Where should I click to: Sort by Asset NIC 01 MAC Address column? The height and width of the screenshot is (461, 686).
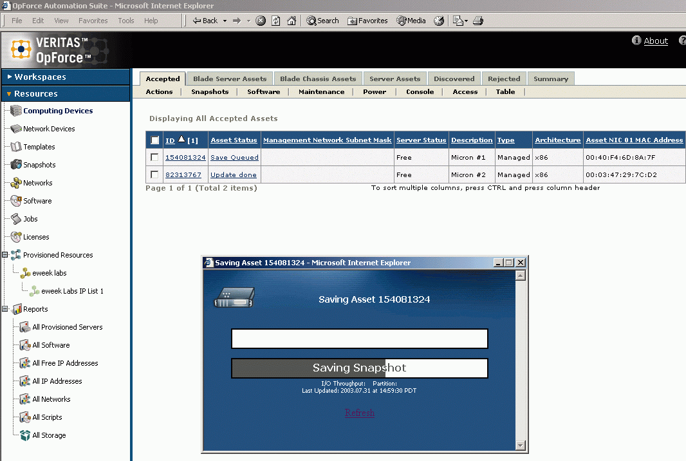click(x=634, y=140)
